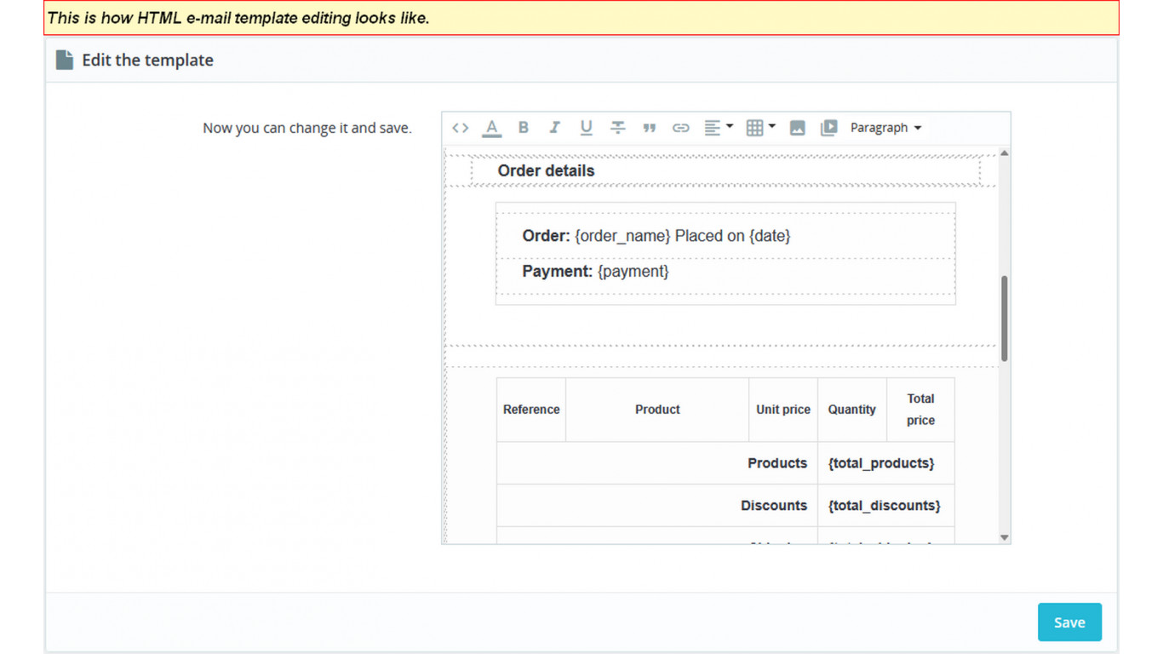This screenshot has height=654, width=1163.
Task: Insert an image via toolbar icon
Action: [x=797, y=128]
